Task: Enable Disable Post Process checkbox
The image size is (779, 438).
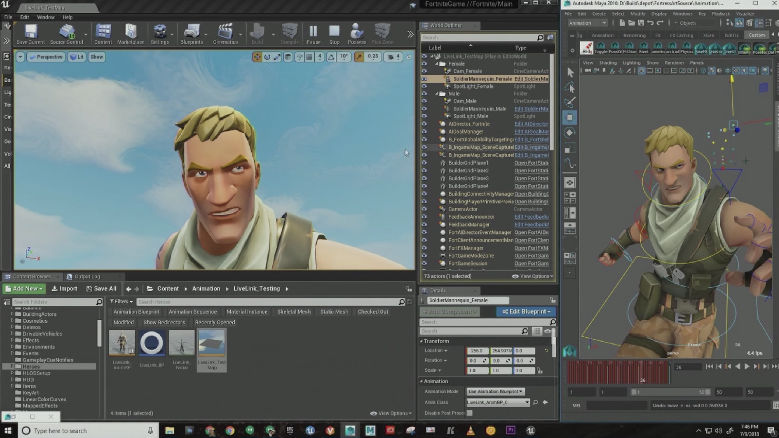Action: click(x=470, y=412)
